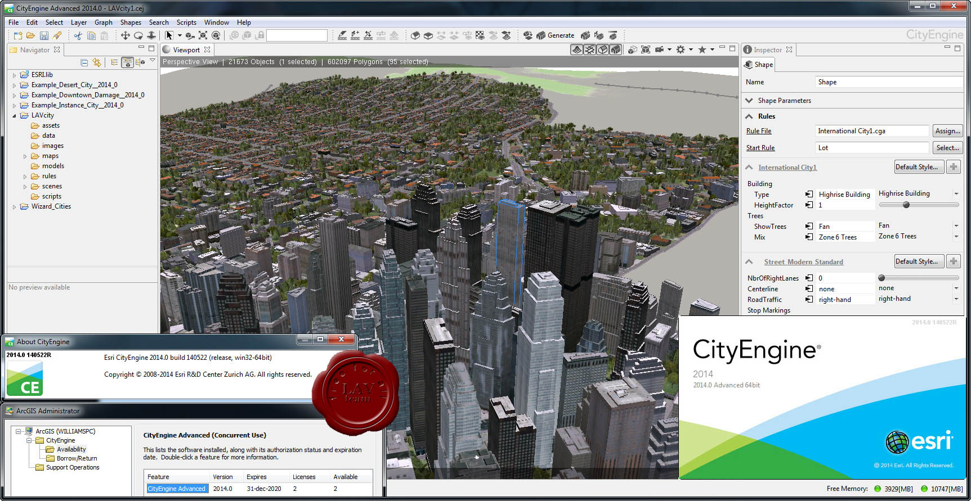The height and width of the screenshot is (501, 971).
Task: Close the Navigator tab with its X
Action: click(x=57, y=49)
